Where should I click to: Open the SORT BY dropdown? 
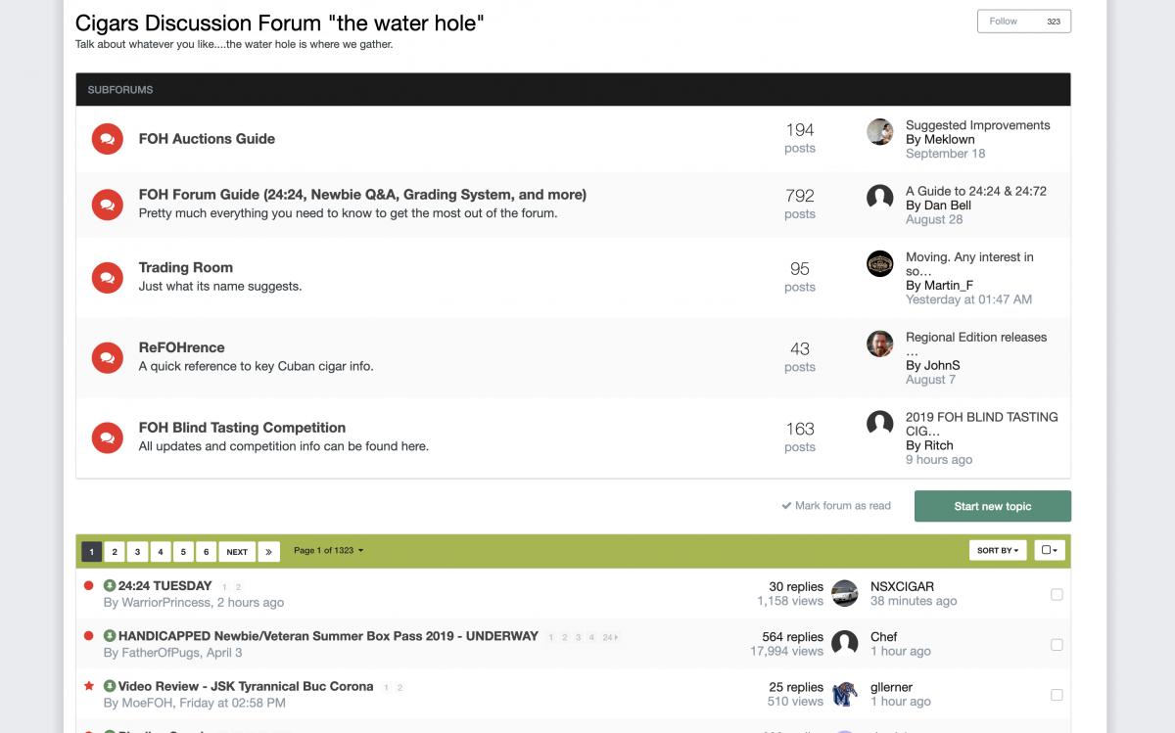(998, 551)
